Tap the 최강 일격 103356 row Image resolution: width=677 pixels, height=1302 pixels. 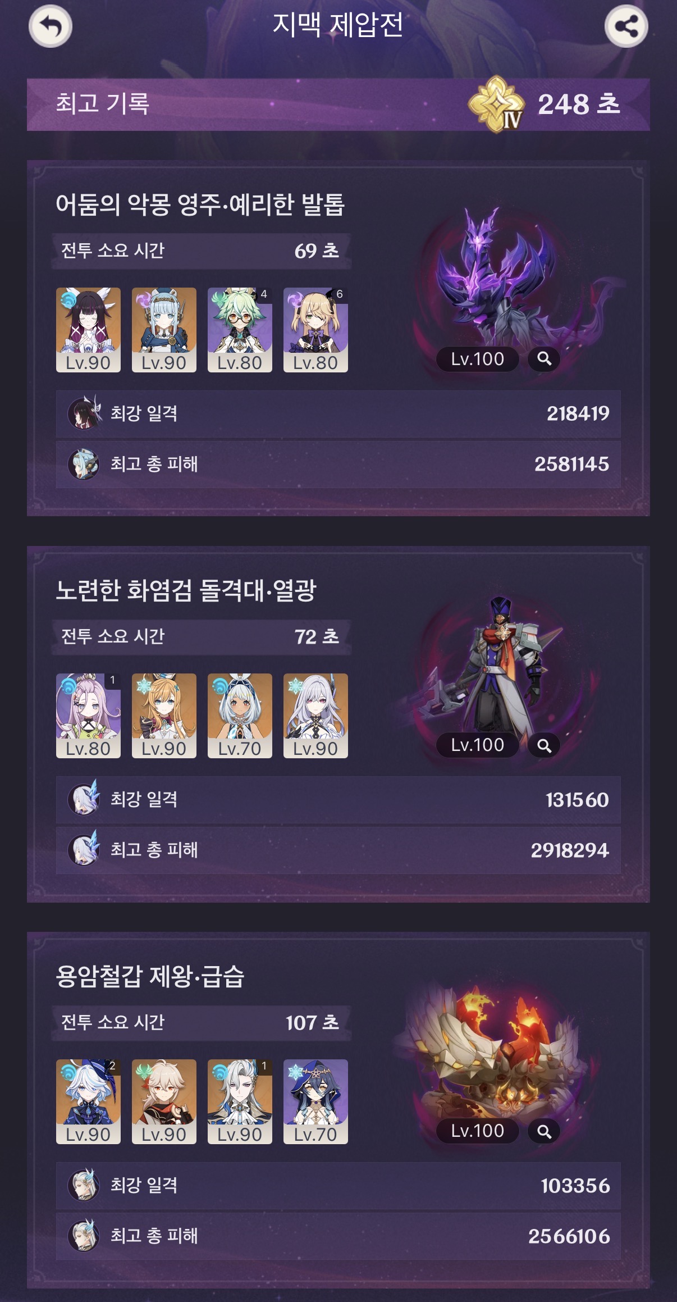pyautogui.click(x=339, y=1186)
